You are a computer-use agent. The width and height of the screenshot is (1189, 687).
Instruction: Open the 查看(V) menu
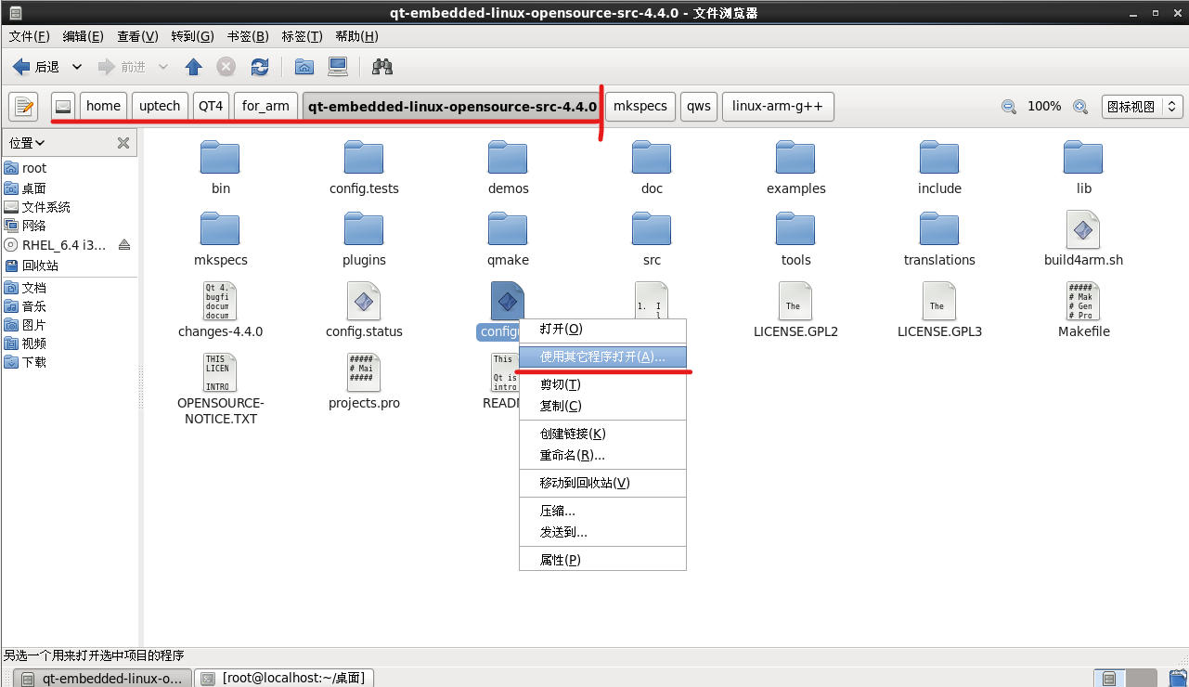coord(137,36)
